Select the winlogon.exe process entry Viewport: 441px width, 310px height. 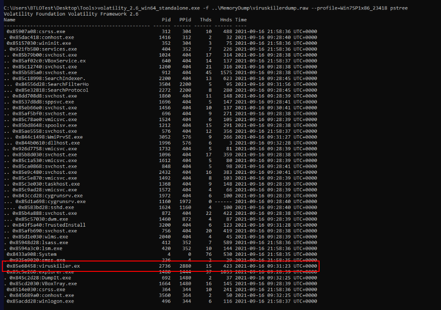point(40,301)
